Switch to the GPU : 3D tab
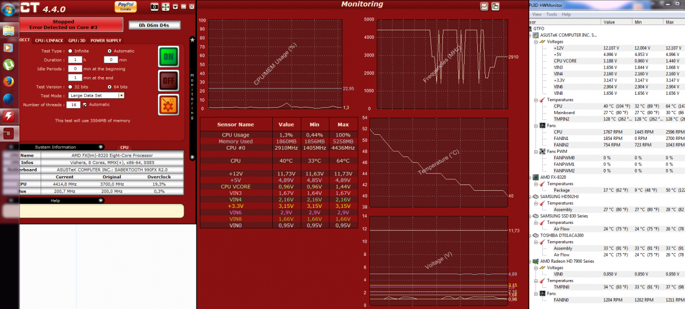685x309 pixels. [x=76, y=41]
